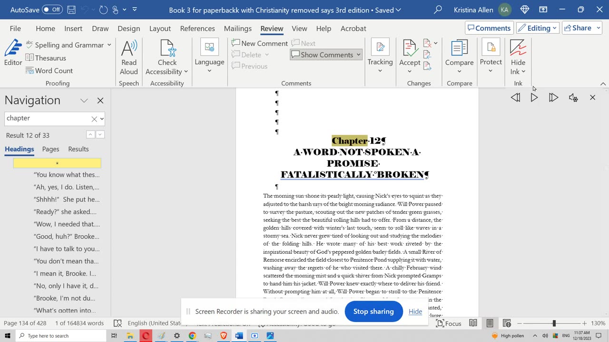Enable Focus mode in status bar

(x=449, y=323)
